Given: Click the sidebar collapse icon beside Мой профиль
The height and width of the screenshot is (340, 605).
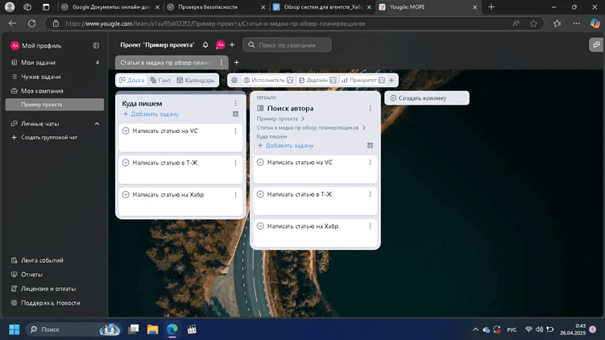Looking at the screenshot, I should click(96, 46).
